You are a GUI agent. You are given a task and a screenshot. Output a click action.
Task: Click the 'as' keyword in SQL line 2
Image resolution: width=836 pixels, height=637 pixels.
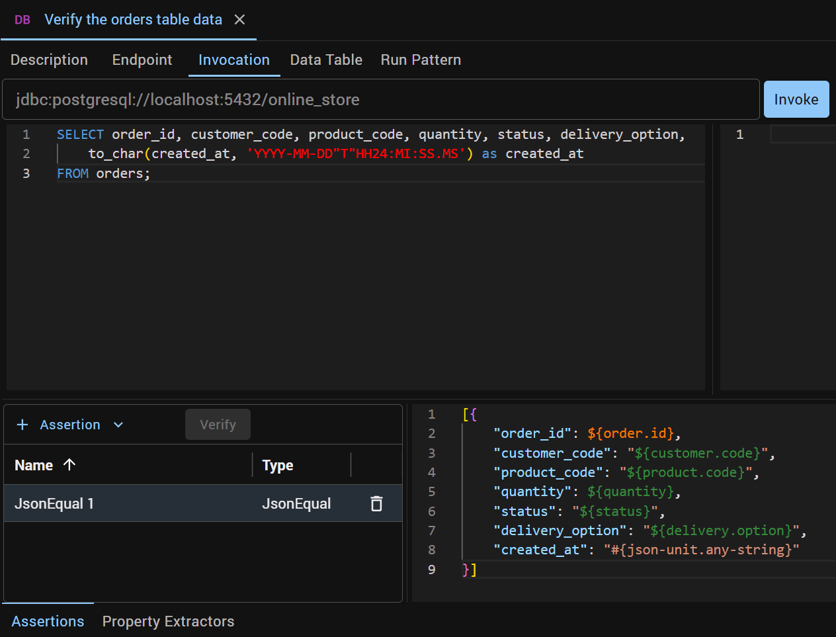tap(489, 153)
